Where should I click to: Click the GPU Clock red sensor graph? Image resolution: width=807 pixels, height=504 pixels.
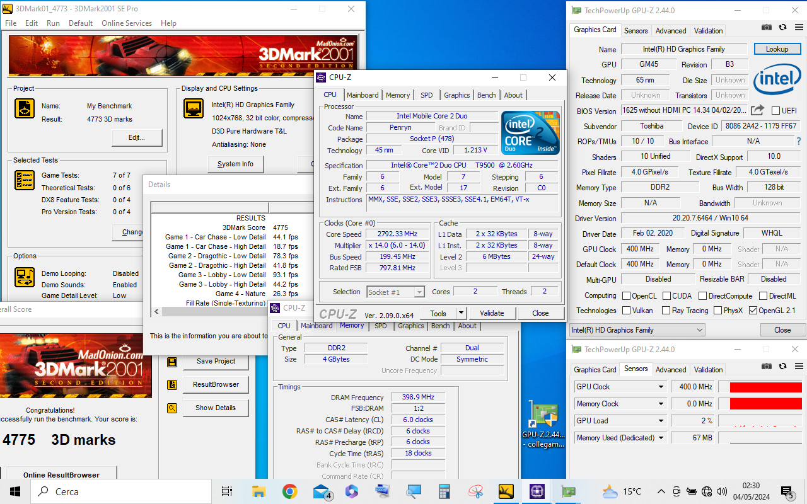(765, 387)
